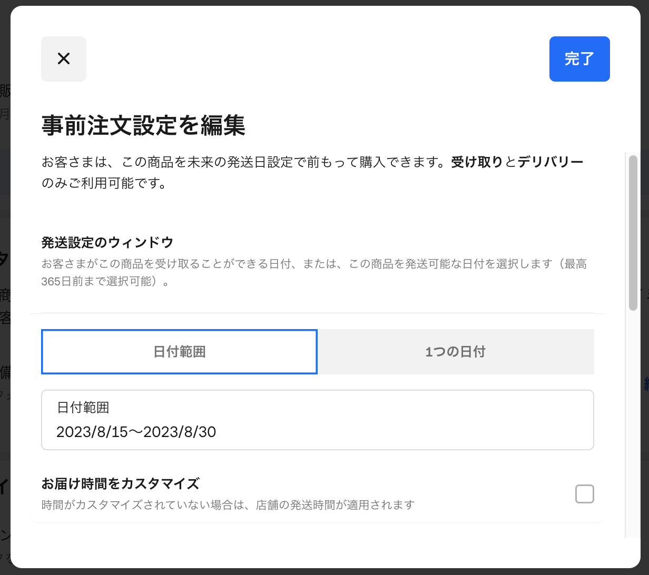Click the bold デリバリー text
Screen dimensions: 649x575
click(550, 162)
